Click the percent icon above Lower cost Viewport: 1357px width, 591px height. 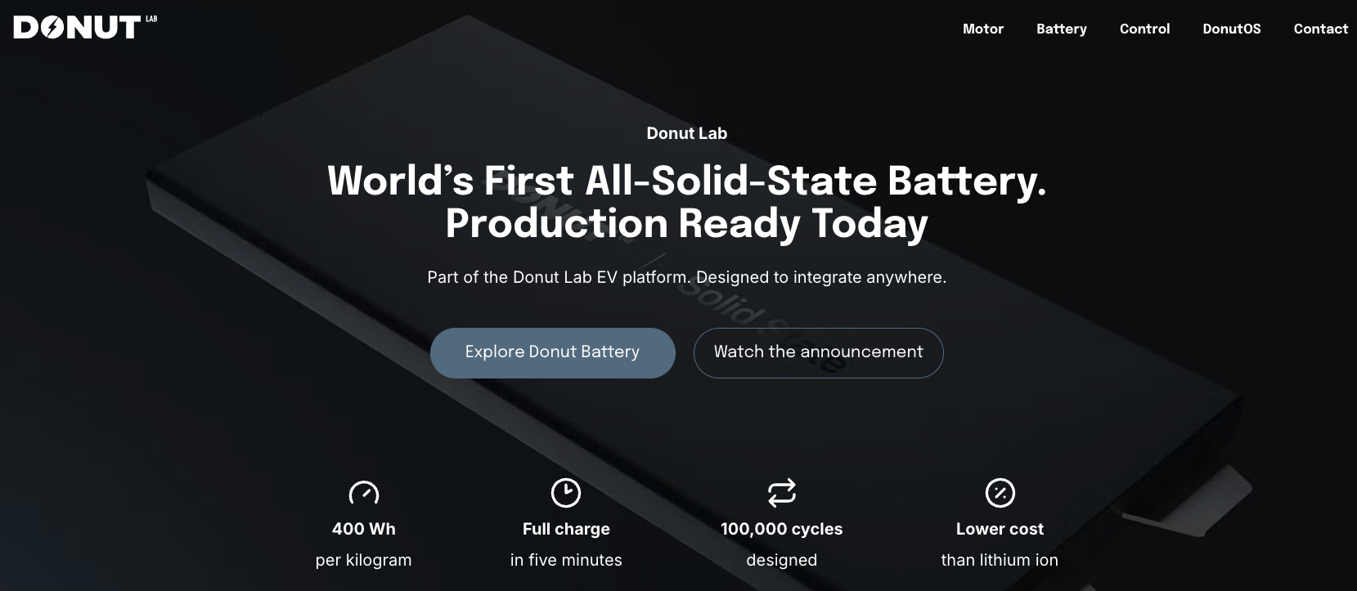pyautogui.click(x=1000, y=493)
